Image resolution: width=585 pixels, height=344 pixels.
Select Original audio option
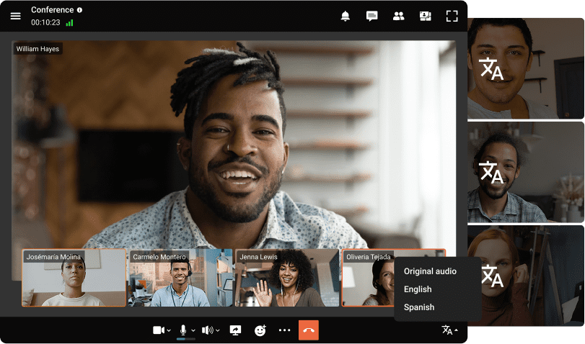pos(430,271)
